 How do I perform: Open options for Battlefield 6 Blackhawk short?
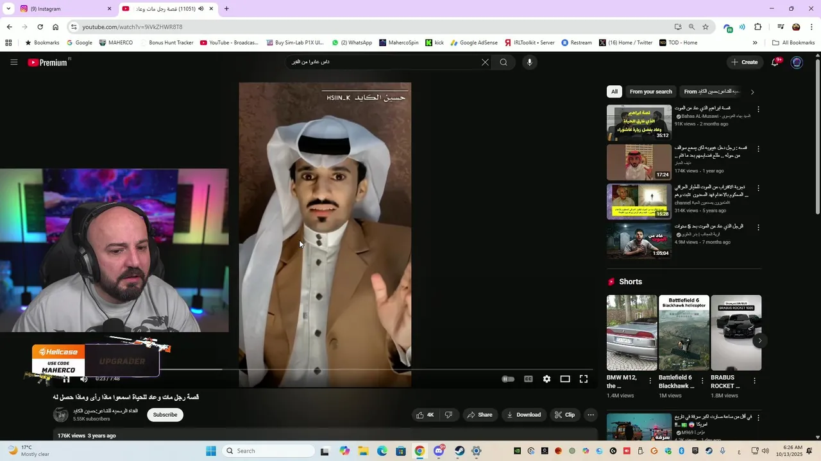pos(702,381)
